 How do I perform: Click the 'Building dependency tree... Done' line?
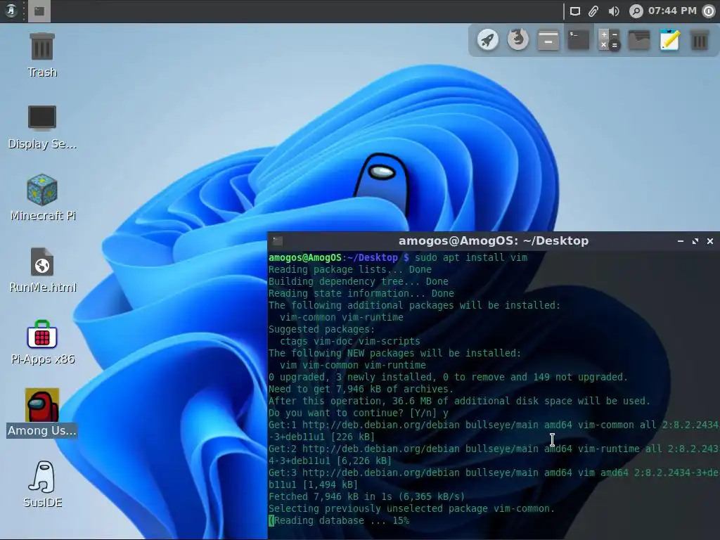coord(358,281)
